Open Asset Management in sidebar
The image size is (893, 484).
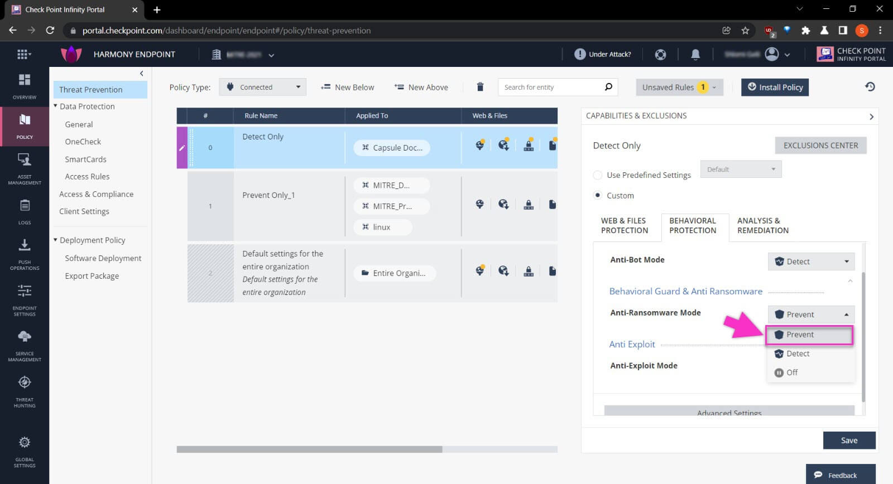pos(25,168)
